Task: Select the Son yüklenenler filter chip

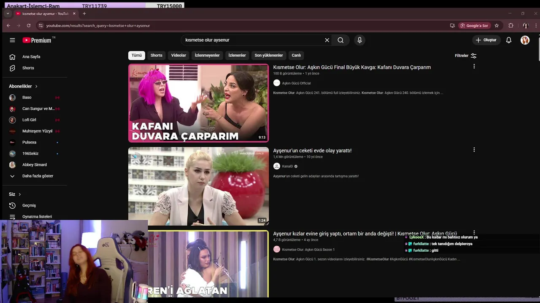Action: click(269, 55)
